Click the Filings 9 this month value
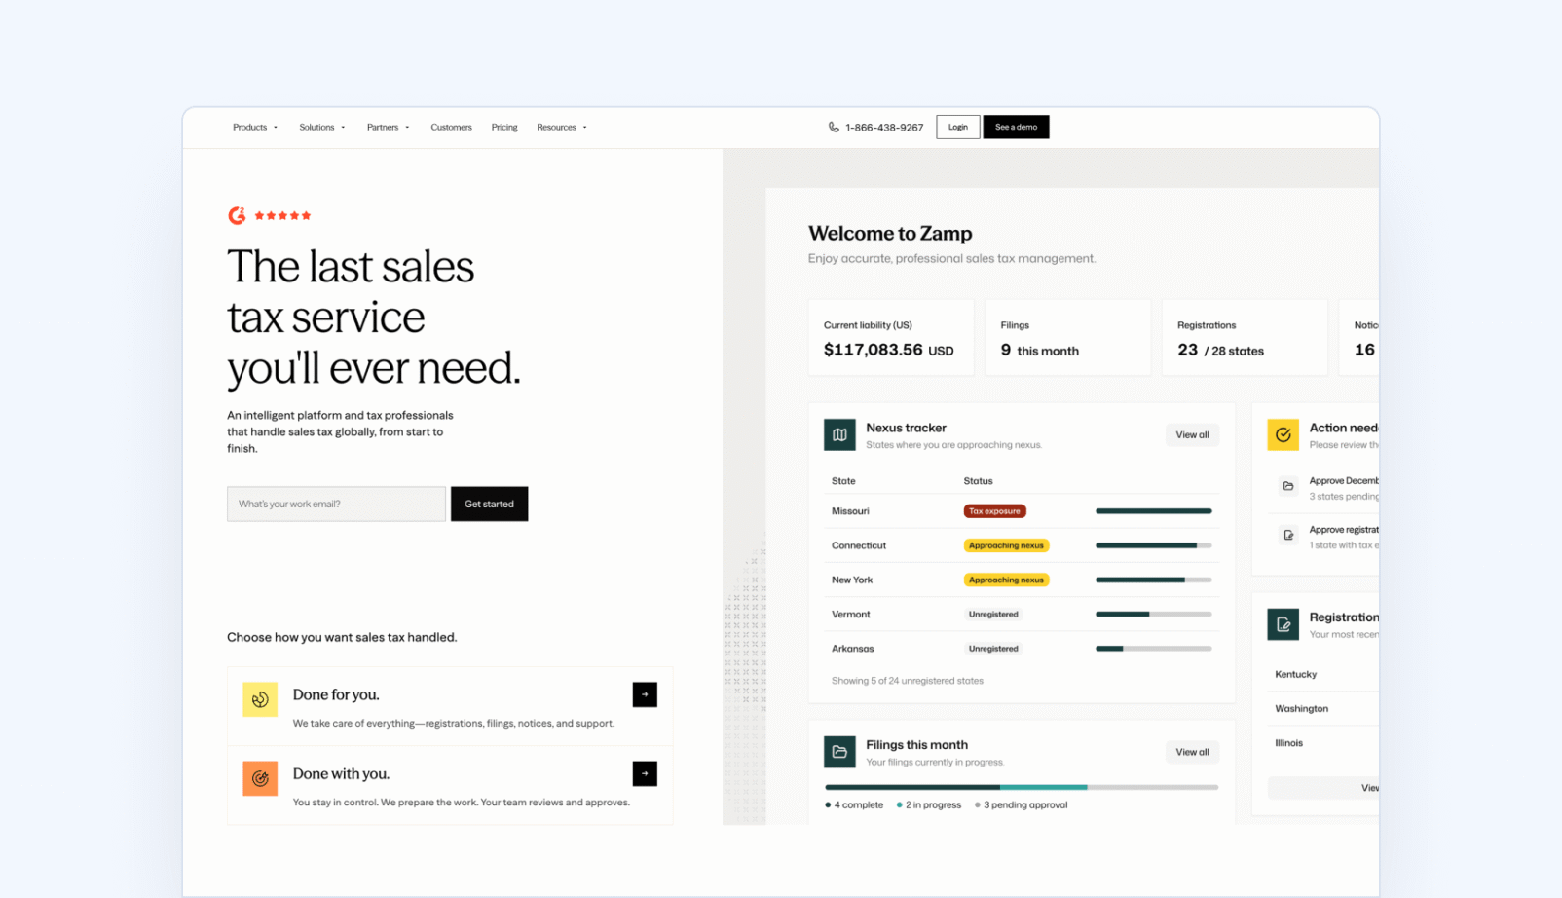Screen dimensions: 1562x898 pyautogui.click(x=1039, y=350)
